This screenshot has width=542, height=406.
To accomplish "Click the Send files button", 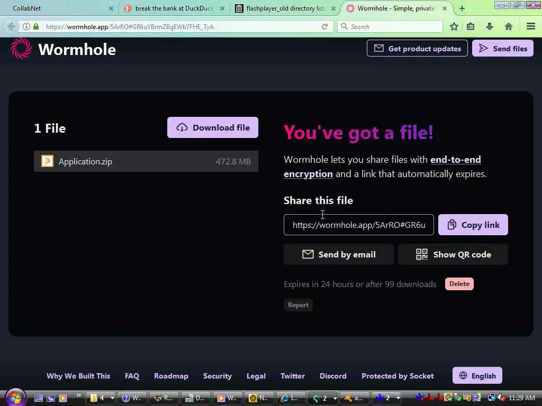I will [x=503, y=48].
